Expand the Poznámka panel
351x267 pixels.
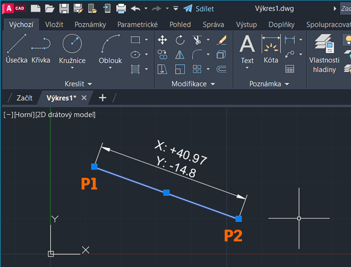(269, 84)
